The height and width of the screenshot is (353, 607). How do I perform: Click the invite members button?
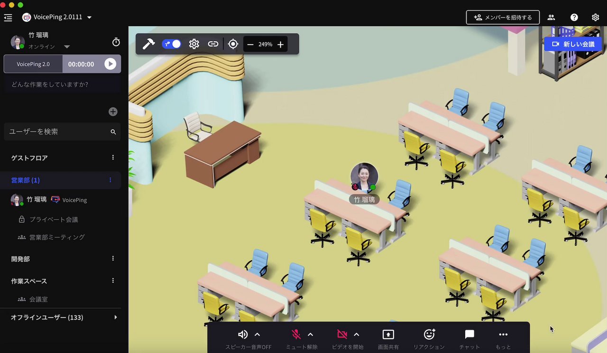tap(503, 18)
